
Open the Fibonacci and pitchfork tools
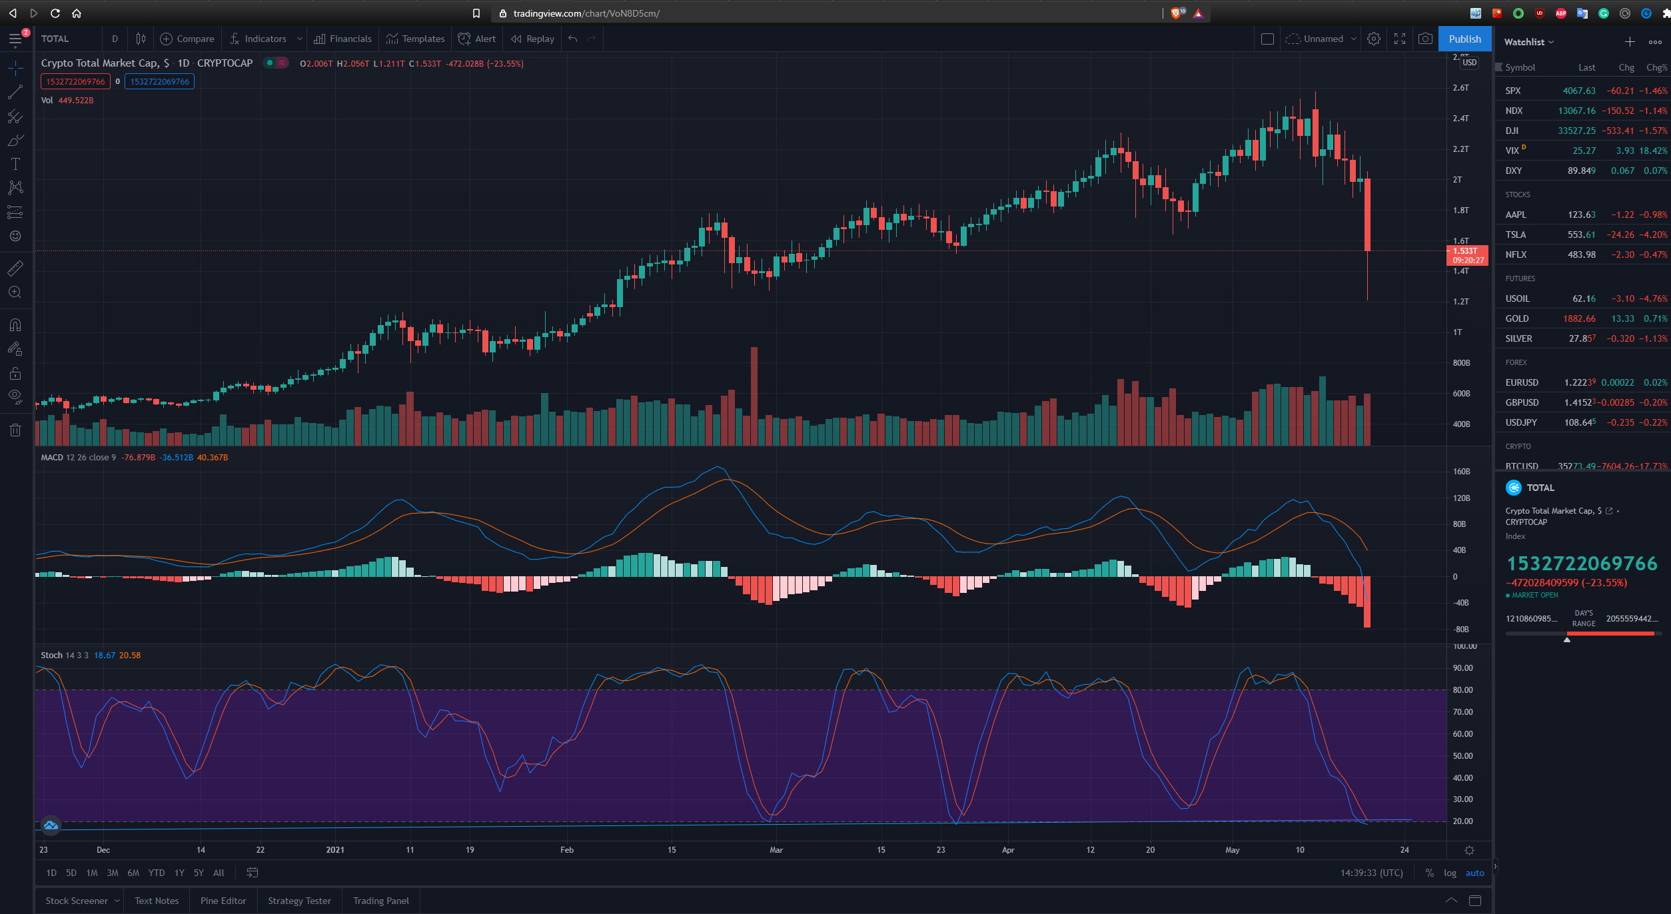(x=15, y=117)
